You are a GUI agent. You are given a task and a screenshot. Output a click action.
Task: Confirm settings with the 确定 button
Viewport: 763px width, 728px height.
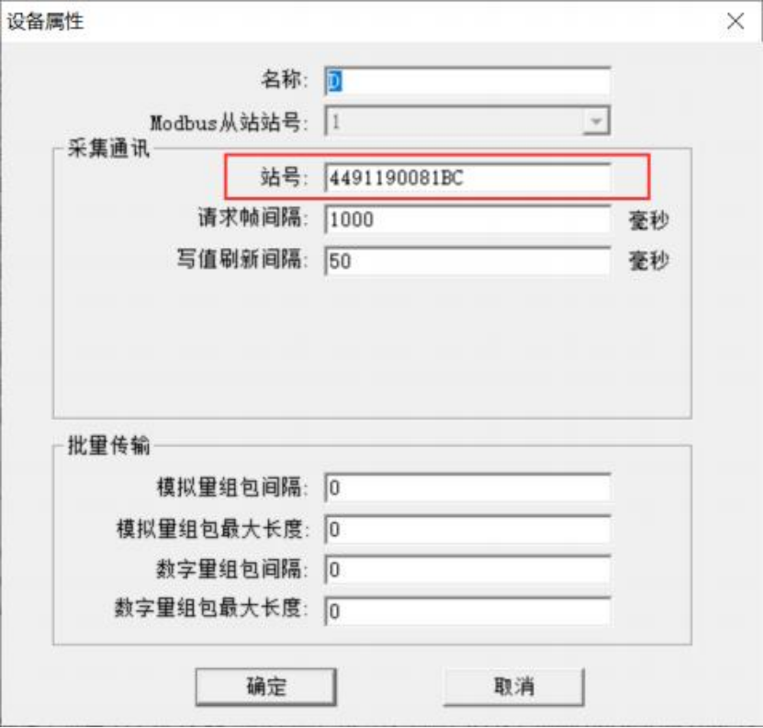click(266, 687)
